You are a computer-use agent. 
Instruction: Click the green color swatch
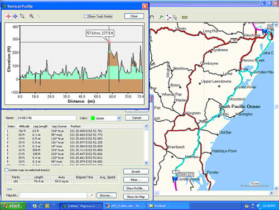click(93, 118)
